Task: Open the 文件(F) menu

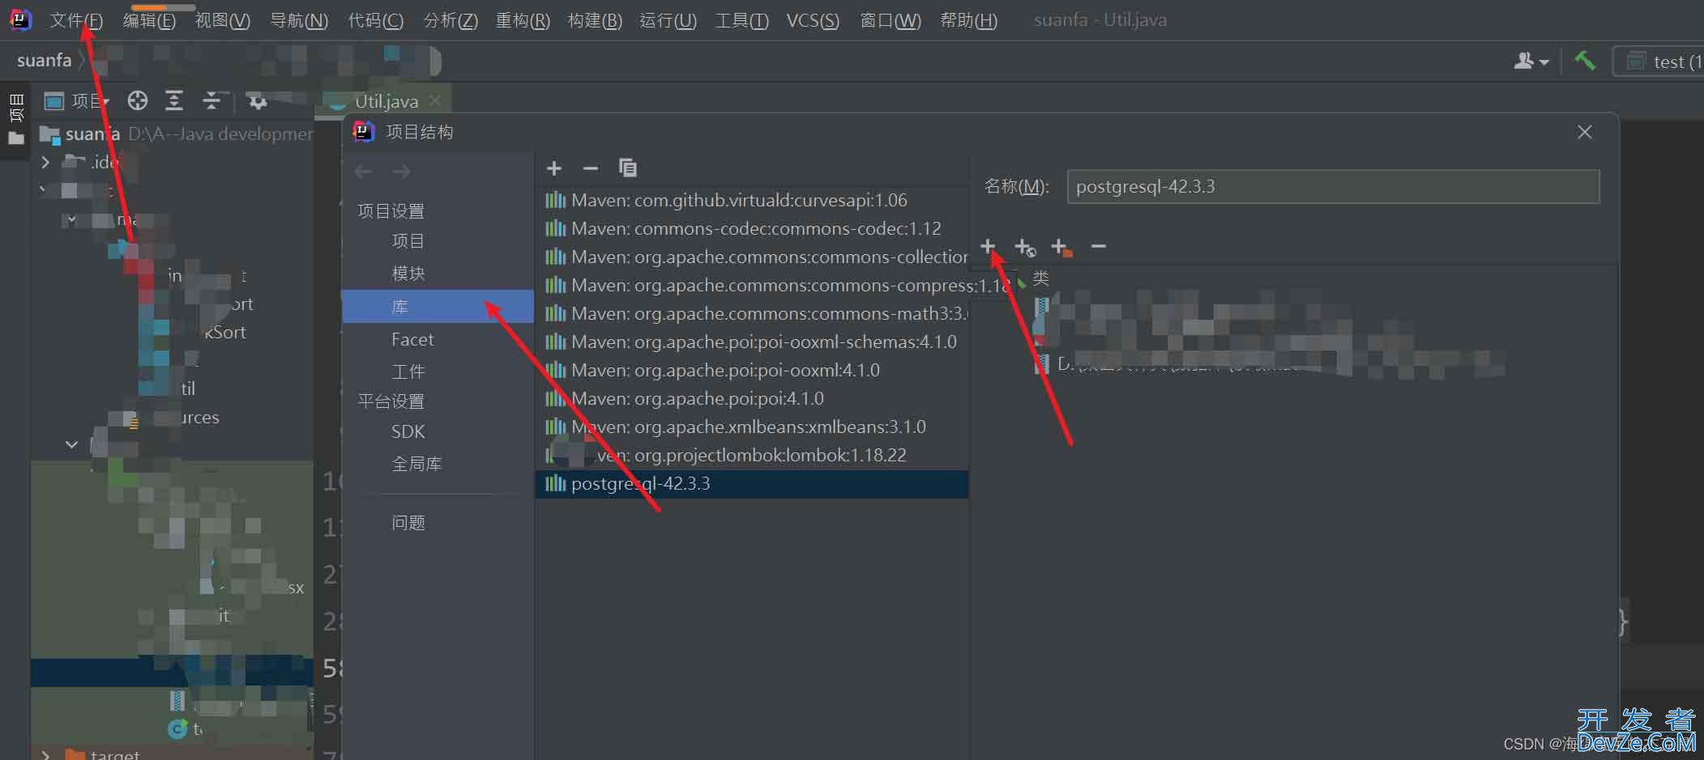Action: [76, 20]
